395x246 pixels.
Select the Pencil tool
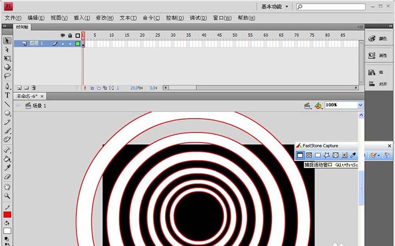(x=7, y=122)
